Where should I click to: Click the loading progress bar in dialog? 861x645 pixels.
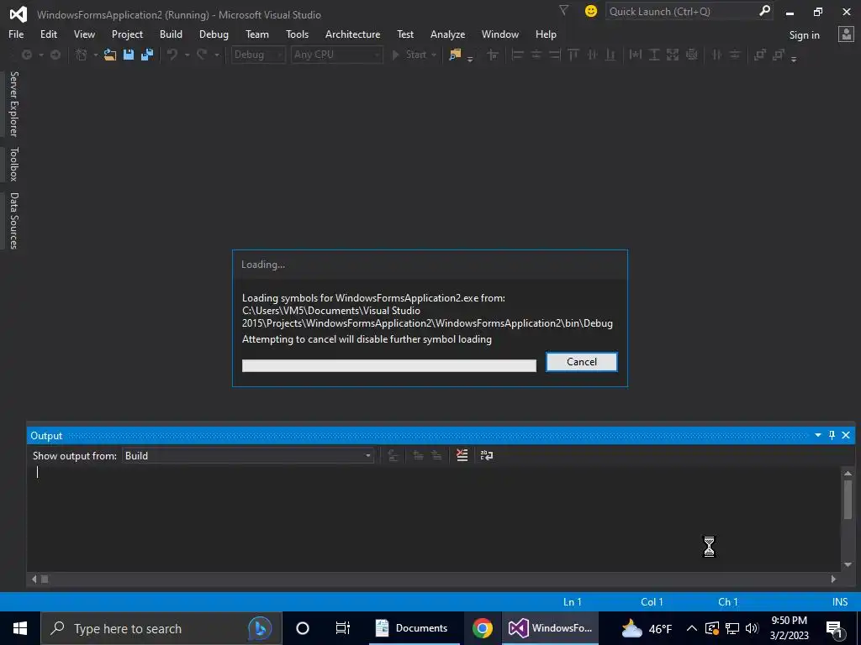pyautogui.click(x=388, y=365)
